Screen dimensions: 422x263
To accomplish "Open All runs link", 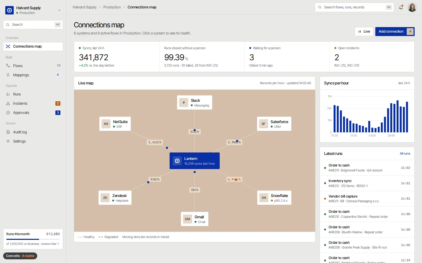I will point(405,154).
